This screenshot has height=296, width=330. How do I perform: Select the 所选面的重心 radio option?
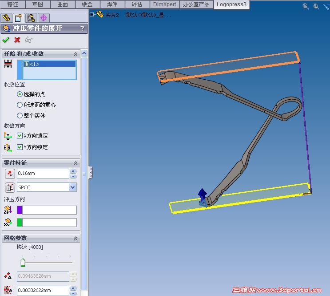click(20, 105)
